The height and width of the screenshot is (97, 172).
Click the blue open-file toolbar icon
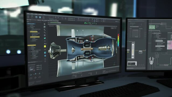click(36, 17)
